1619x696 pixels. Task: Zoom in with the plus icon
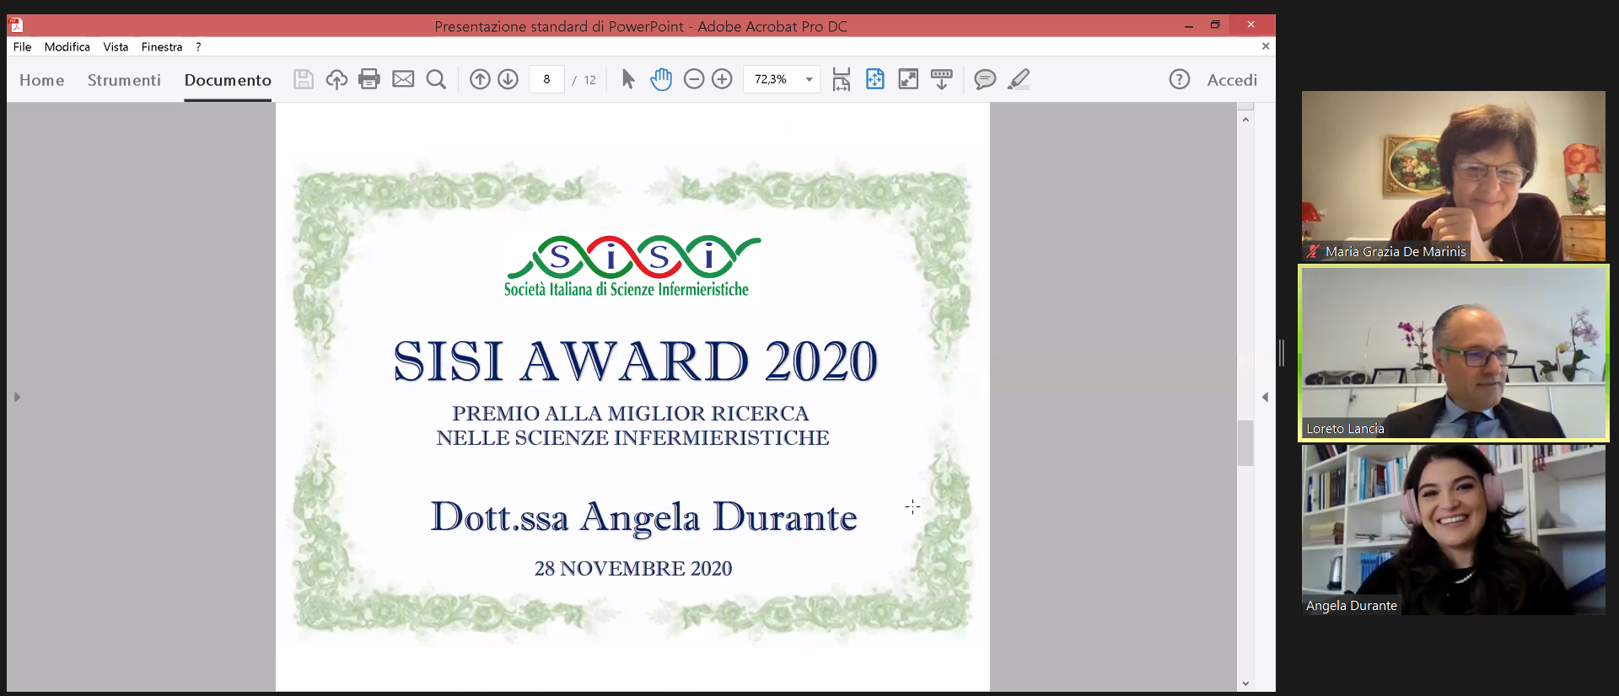click(x=722, y=79)
